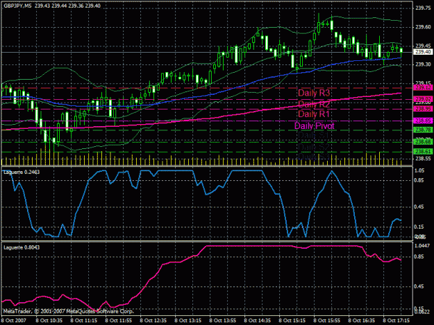
Task: Click the Laguerre 0.2463 indicator label
Action: 22,173
